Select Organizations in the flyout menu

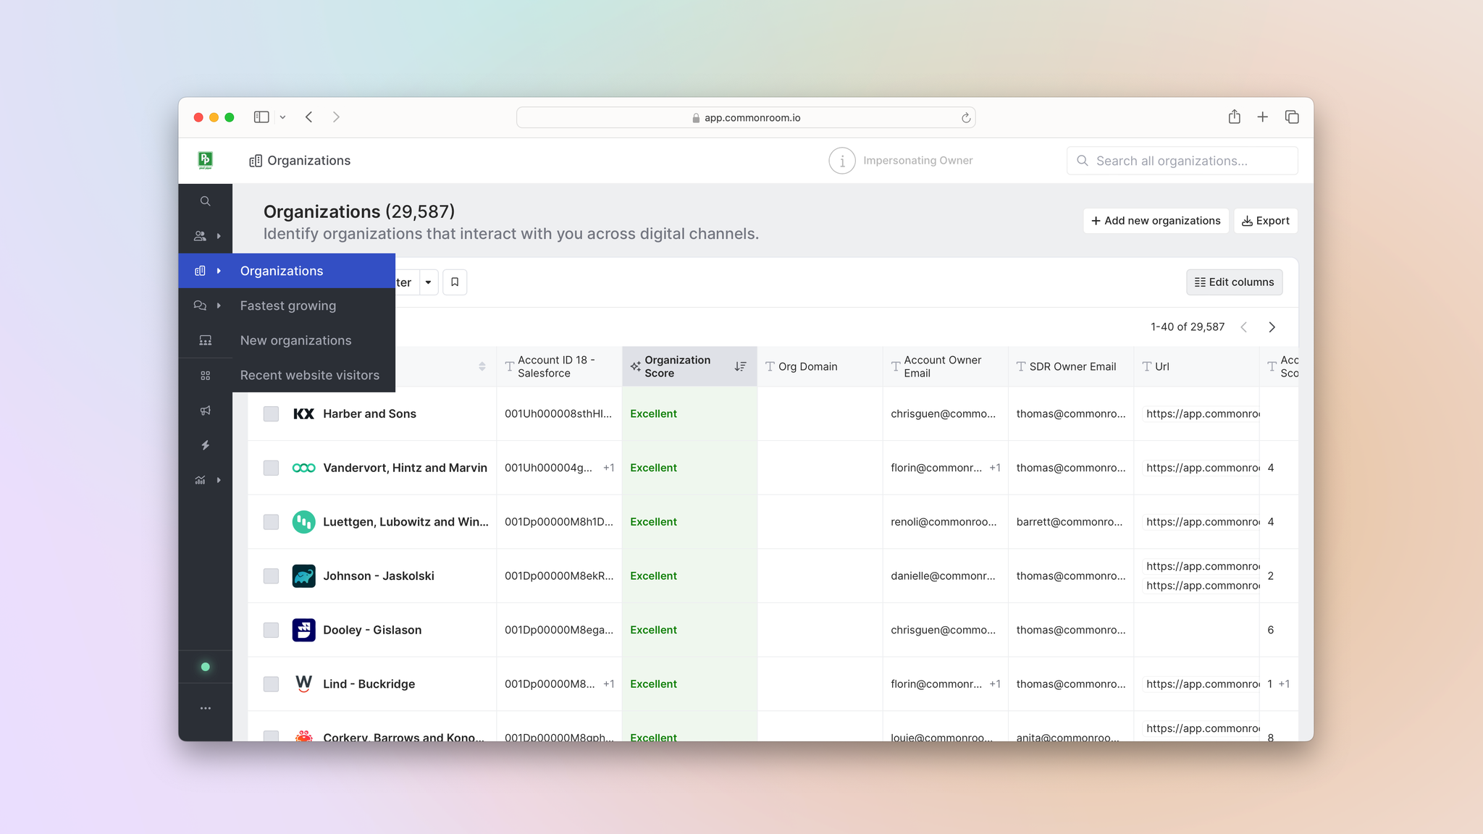click(x=282, y=271)
